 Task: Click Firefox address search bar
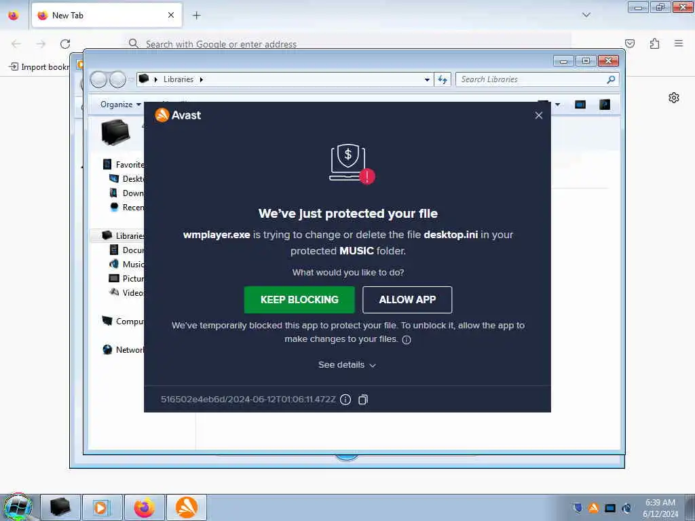pyautogui.click(x=348, y=44)
